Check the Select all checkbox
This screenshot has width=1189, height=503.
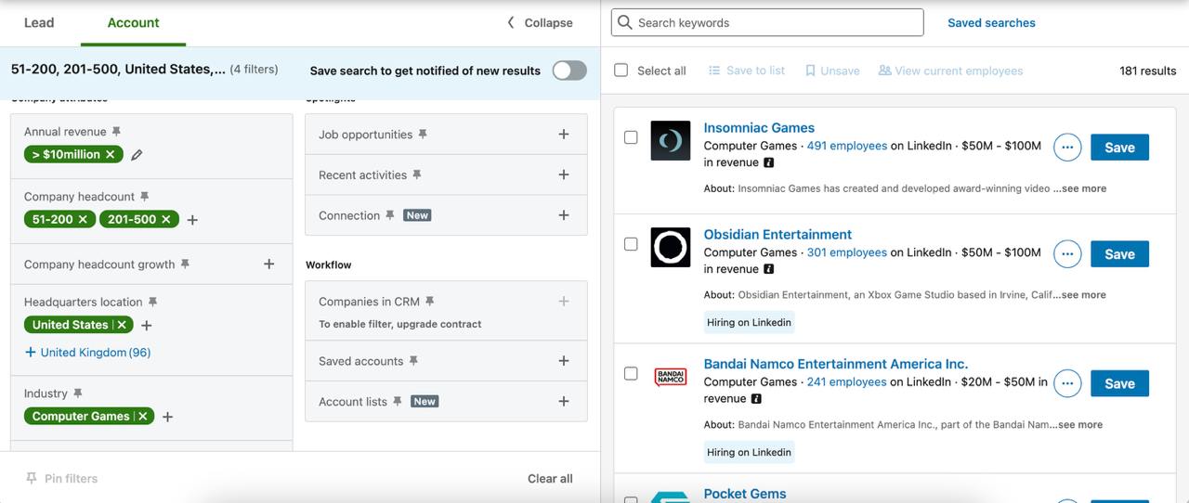(x=621, y=71)
